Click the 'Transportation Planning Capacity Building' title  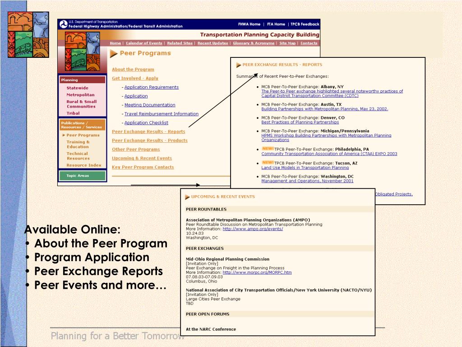259,34
